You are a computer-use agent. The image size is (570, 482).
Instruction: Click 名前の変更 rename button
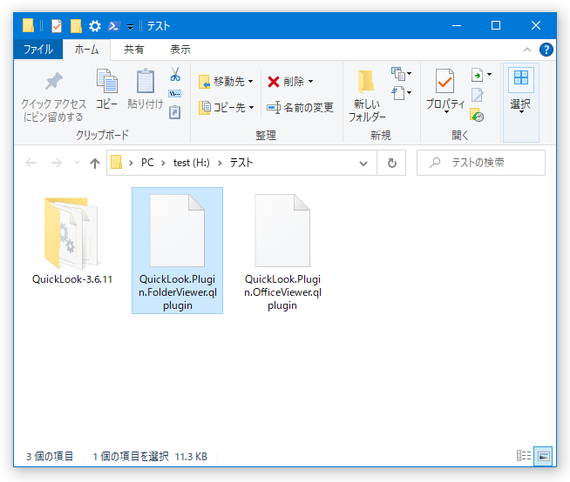[300, 108]
